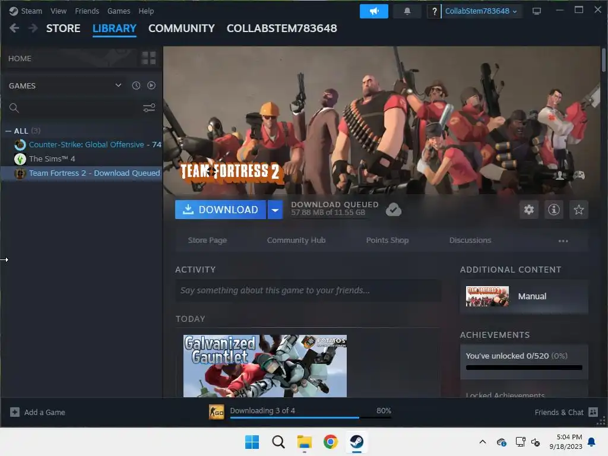608x456 pixels.
Task: Click the CS:GO download thumbnail icon
Action: 216,412
